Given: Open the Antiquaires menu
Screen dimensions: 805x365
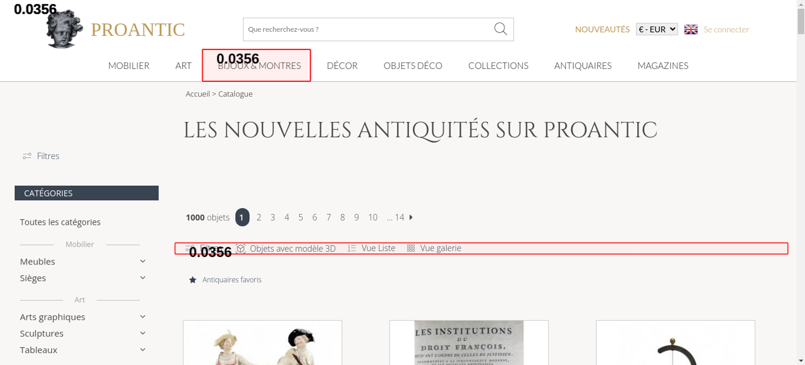Looking at the screenshot, I should pyautogui.click(x=582, y=66).
